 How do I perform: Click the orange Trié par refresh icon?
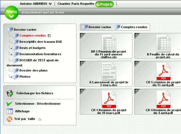point(9,119)
